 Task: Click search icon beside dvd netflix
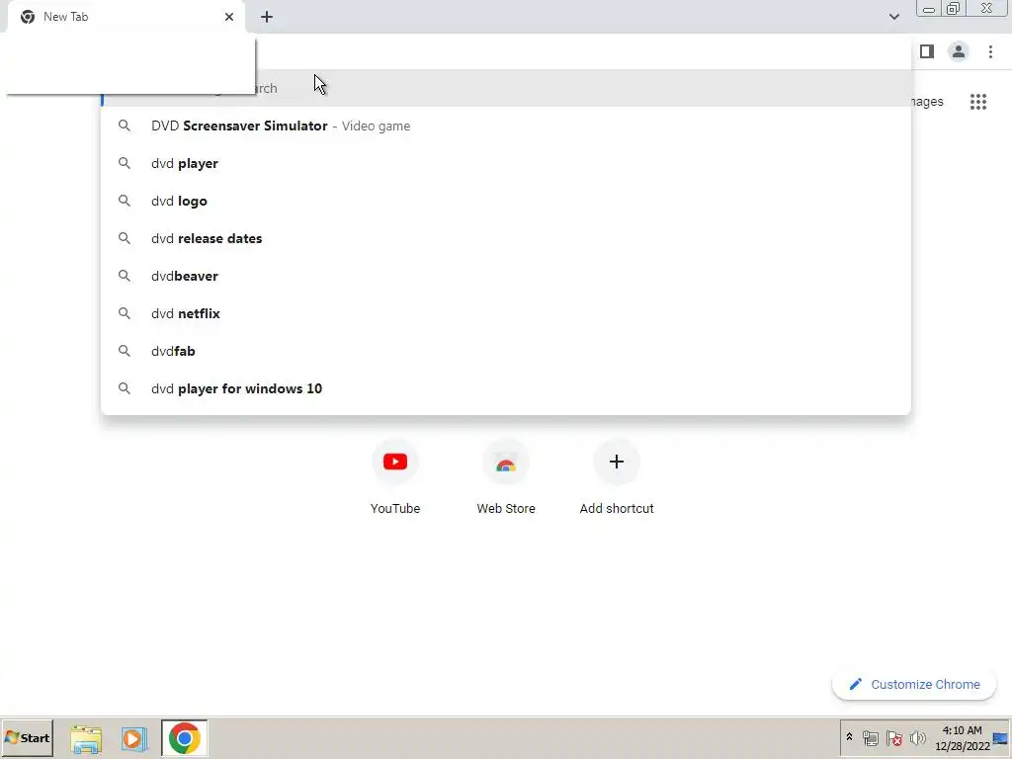[x=124, y=313]
